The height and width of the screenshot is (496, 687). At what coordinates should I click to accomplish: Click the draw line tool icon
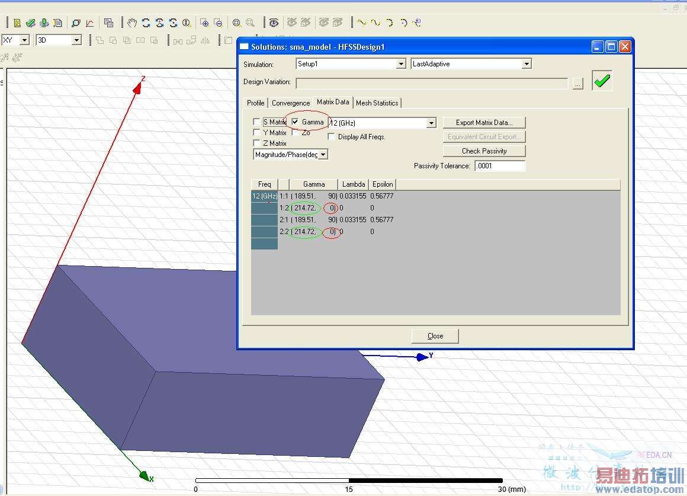(x=361, y=23)
